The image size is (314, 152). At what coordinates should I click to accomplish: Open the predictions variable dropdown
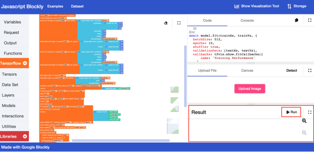coord(58,140)
